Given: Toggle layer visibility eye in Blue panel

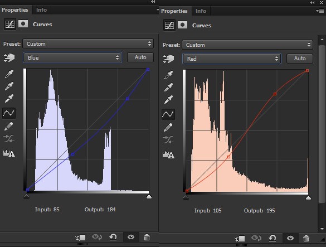Looking at the screenshot, I should pyautogui.click(x=131, y=237).
